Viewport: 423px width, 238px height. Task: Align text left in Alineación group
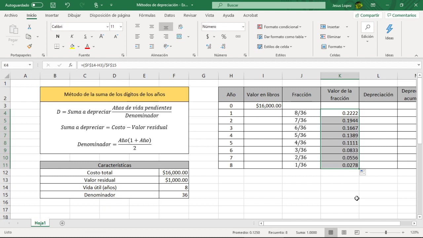137,37
